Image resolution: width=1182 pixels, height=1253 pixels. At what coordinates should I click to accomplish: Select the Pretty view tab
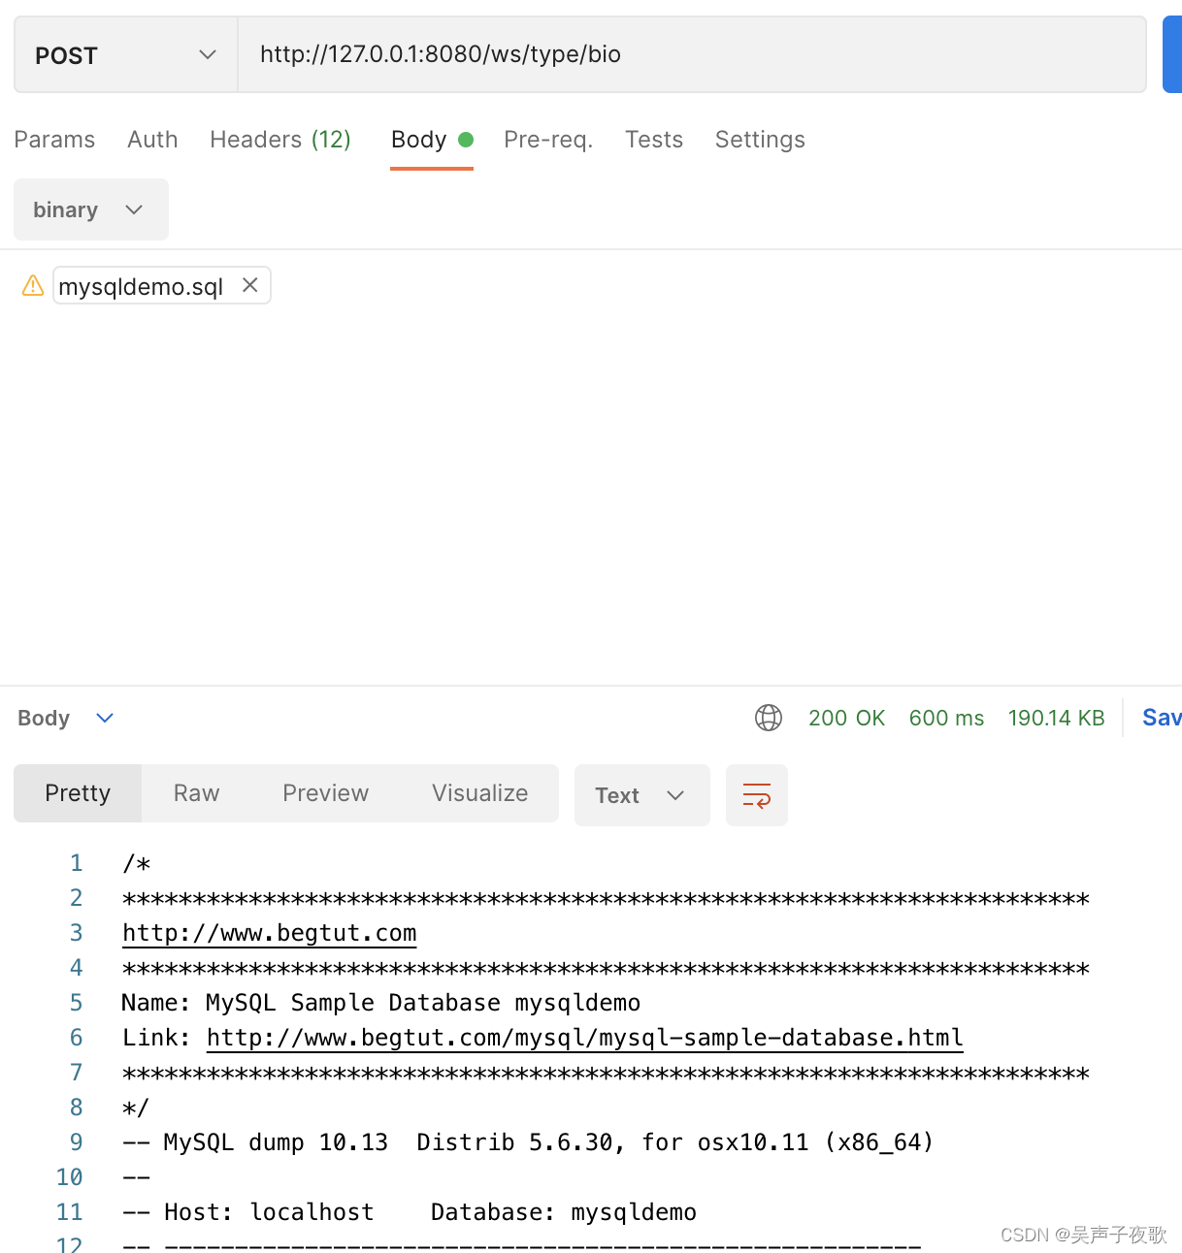[78, 793]
